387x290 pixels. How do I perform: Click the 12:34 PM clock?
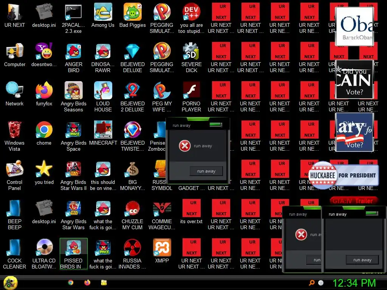[x=354, y=283]
